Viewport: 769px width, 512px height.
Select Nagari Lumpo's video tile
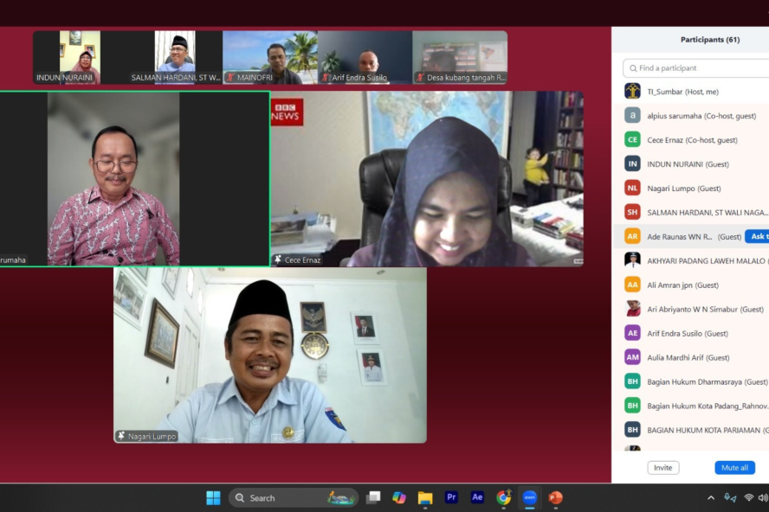click(270, 355)
